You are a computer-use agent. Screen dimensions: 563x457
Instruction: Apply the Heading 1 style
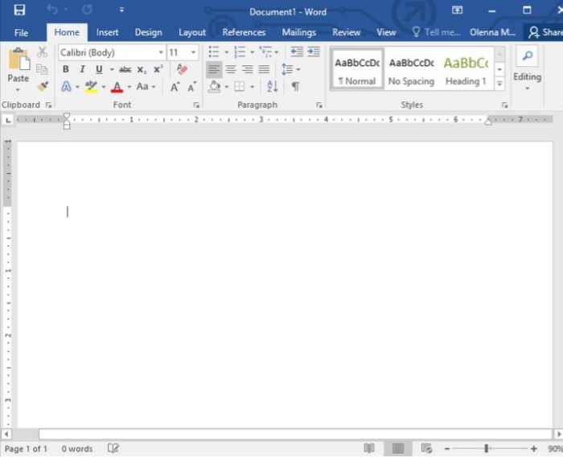(466, 69)
